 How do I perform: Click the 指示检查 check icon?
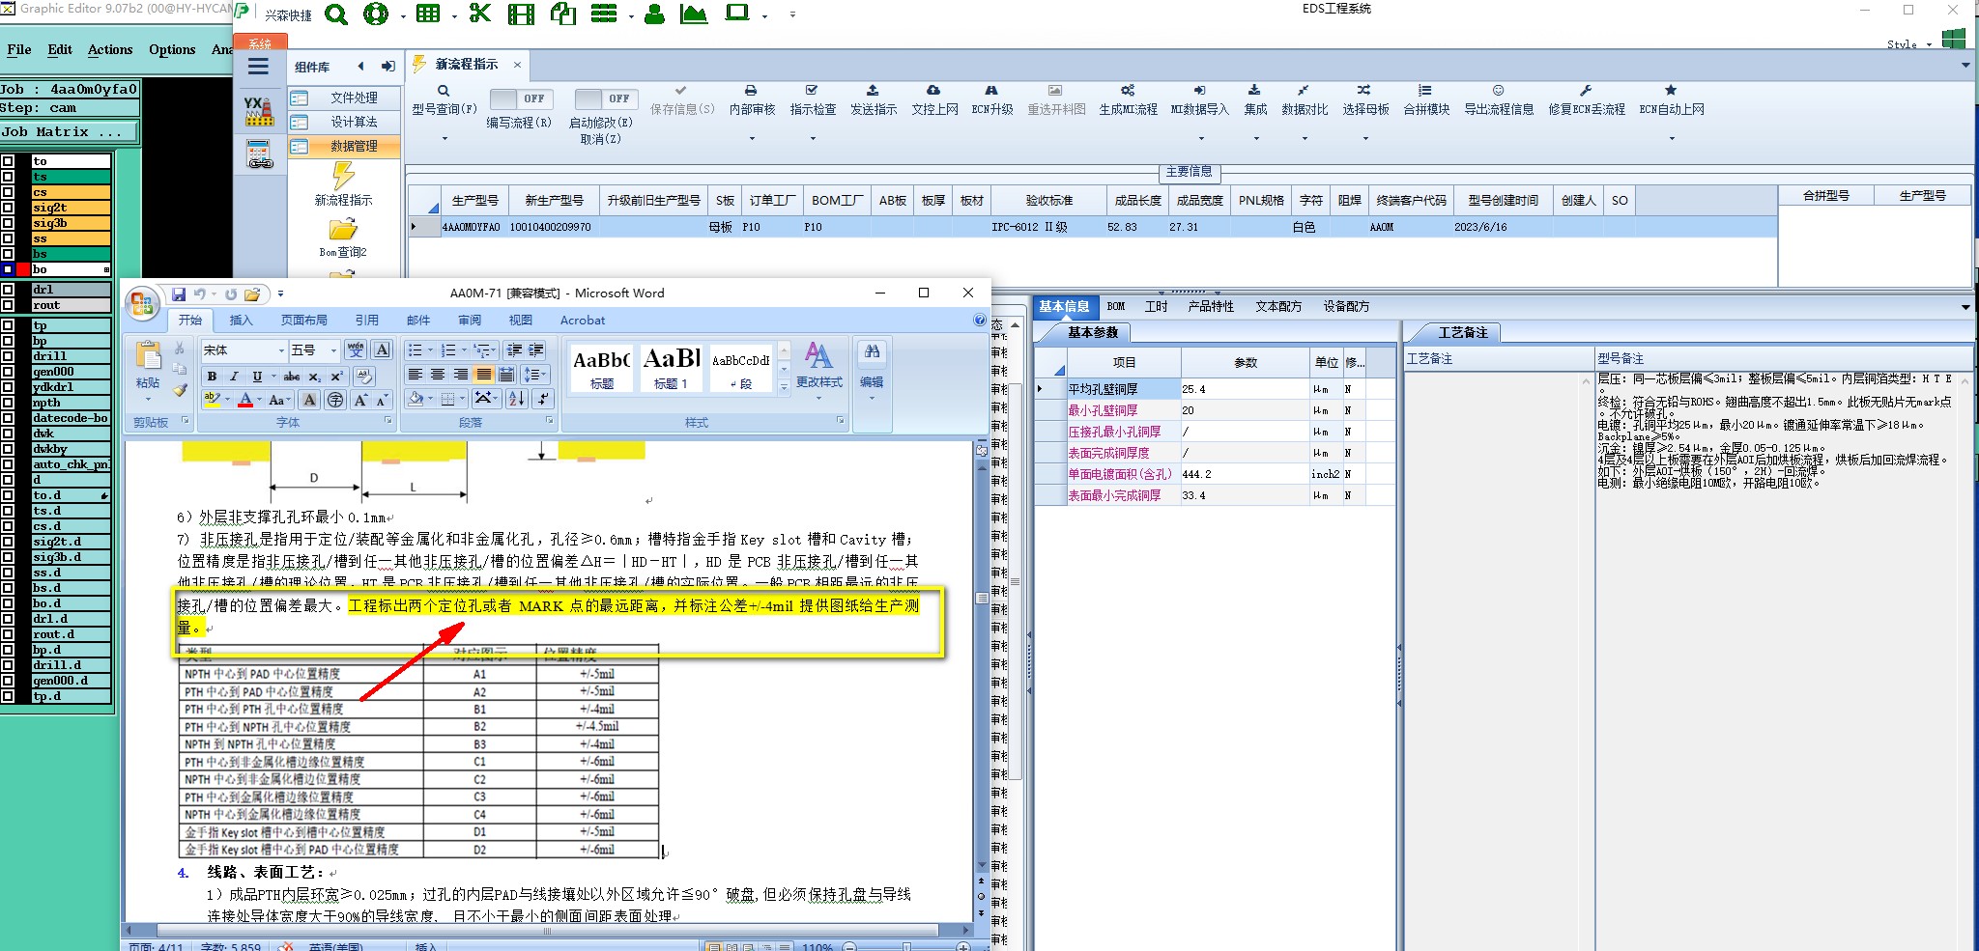[x=812, y=90]
